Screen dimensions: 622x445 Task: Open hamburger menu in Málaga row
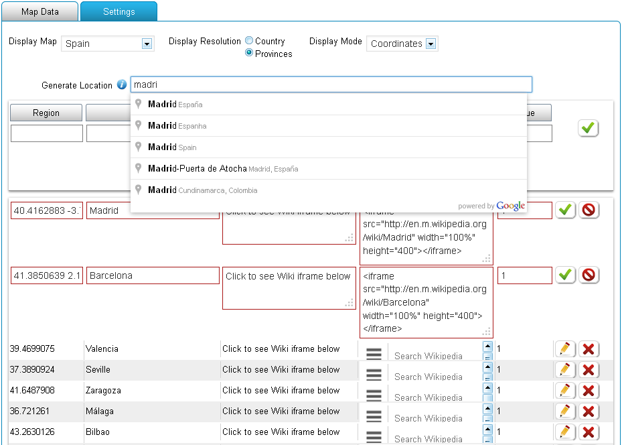pyautogui.click(x=374, y=416)
